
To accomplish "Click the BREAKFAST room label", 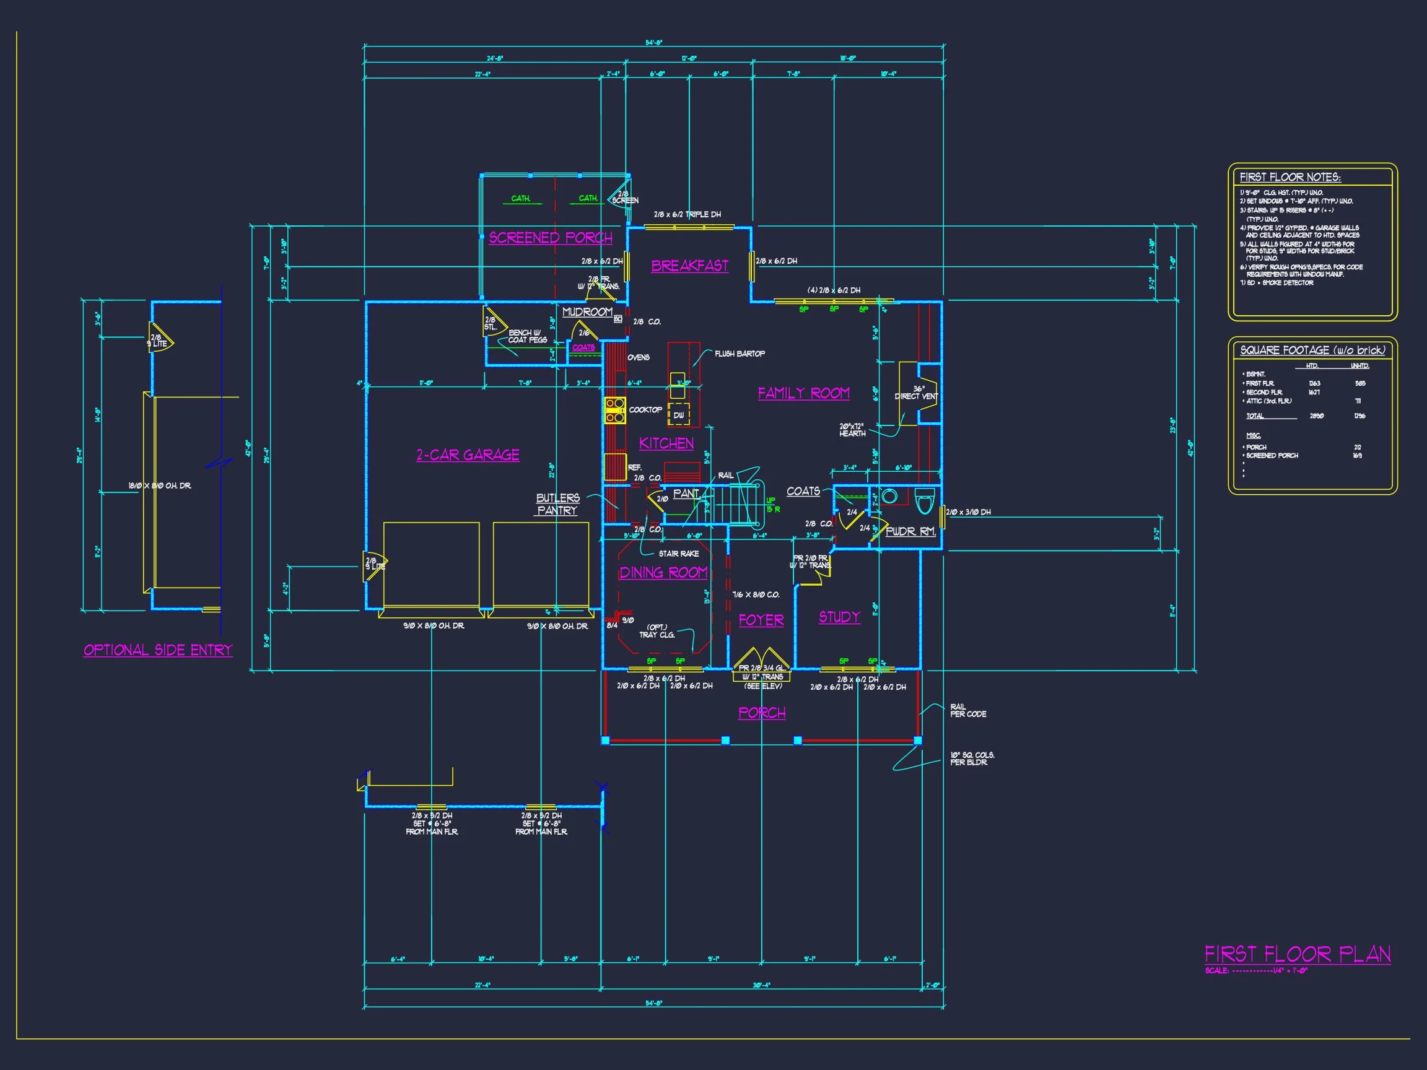I will point(689,266).
